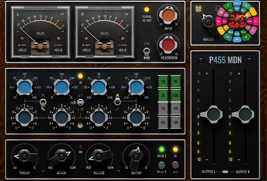Flip the 2 CH / 8 CH switch
This screenshot has width=267, height=181.
point(147,51)
